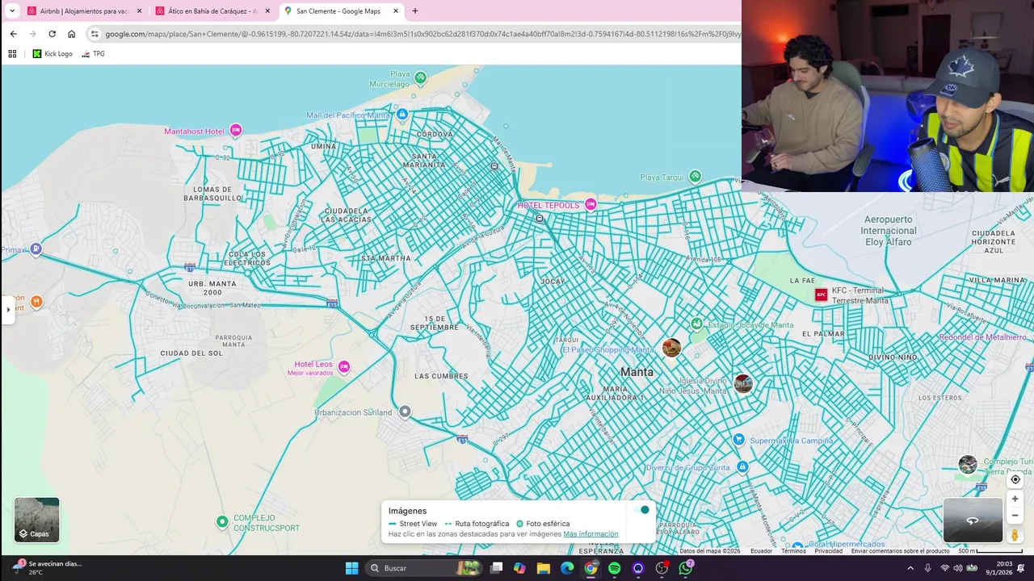The height and width of the screenshot is (581, 1034).
Task: Expand the collapsed side panel arrow
Action: (8, 309)
